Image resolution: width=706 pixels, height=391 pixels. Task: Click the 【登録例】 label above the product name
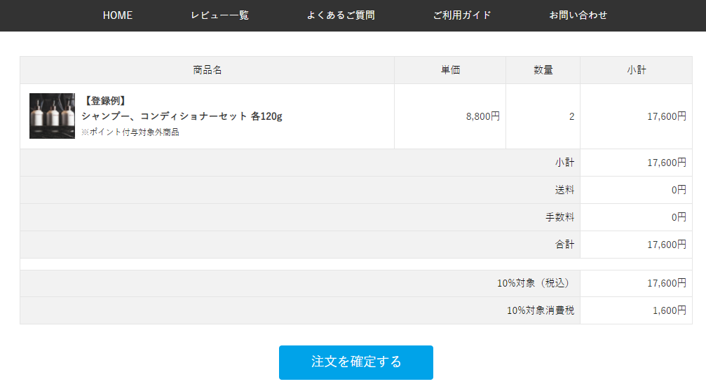click(x=104, y=101)
